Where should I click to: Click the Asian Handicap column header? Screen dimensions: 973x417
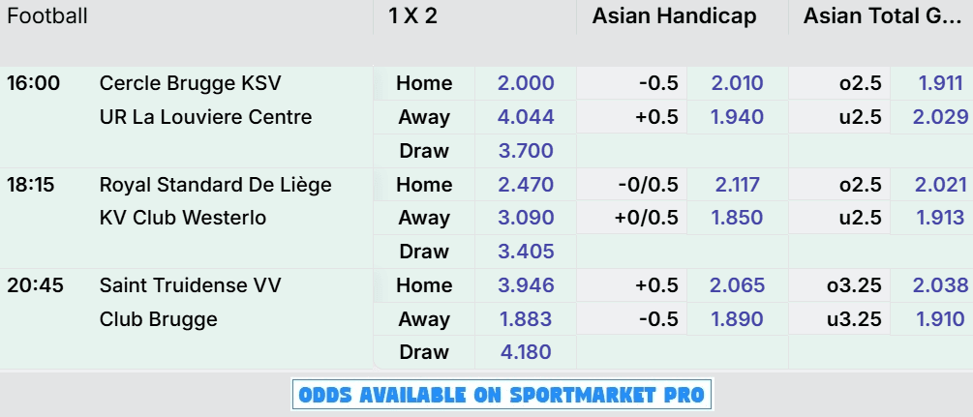pos(674,16)
